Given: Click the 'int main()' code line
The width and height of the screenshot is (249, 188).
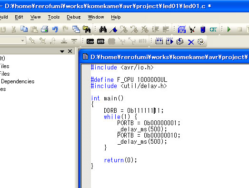Looking at the screenshot, I should pos(107,99).
